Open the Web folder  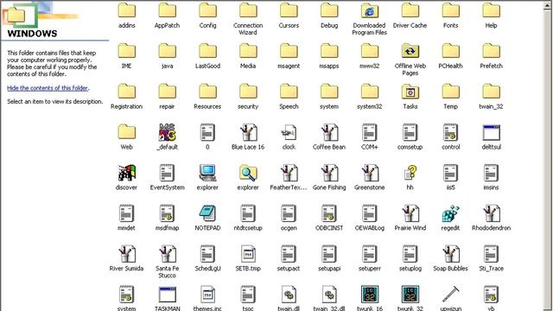click(127, 132)
